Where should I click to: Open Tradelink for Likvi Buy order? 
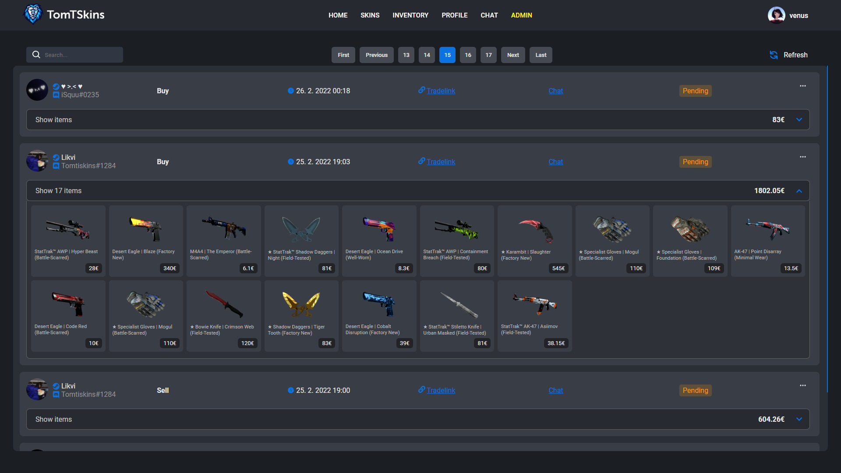click(441, 162)
